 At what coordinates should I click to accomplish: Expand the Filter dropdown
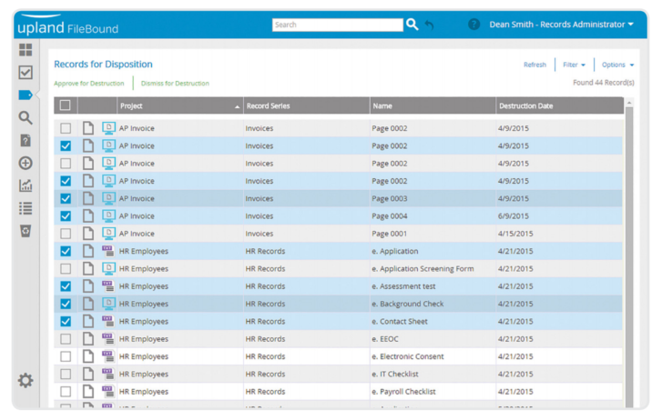tap(574, 65)
